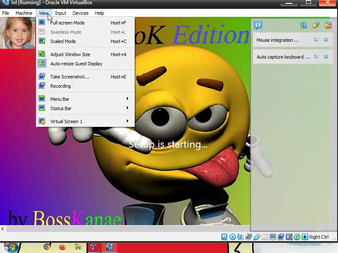338x253 pixels.
Task: Toggle the notification center speech-bubble icon
Action: coord(258,25)
